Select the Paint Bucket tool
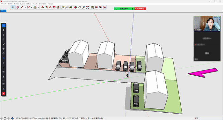The image size is (223, 120). [71, 7]
